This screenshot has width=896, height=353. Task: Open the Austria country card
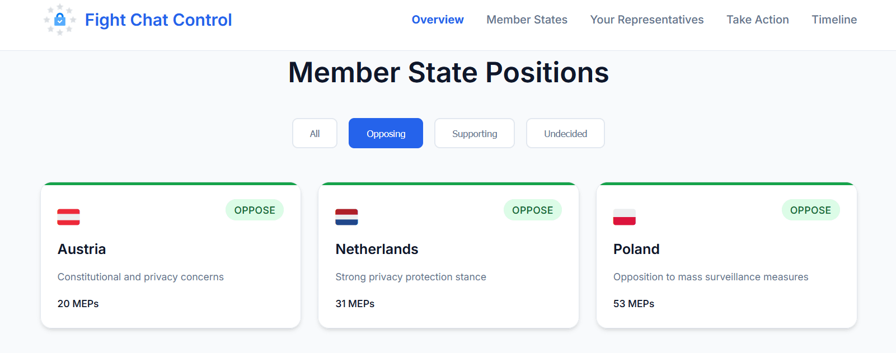click(171, 255)
